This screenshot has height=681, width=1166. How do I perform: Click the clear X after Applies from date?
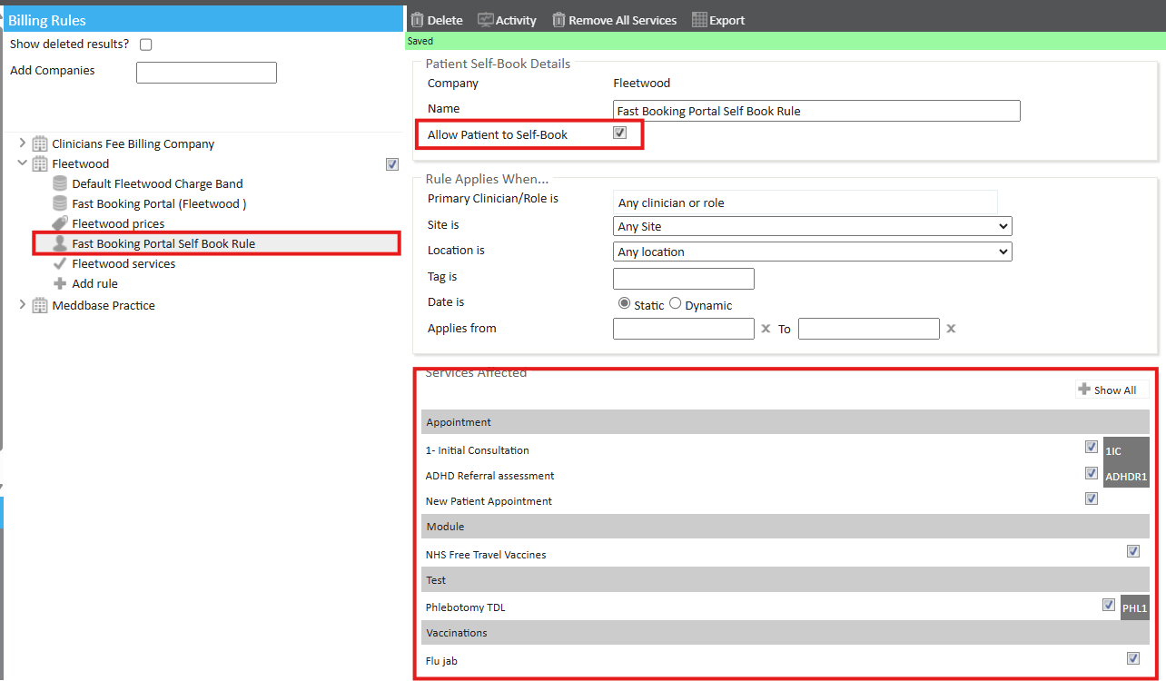click(766, 329)
